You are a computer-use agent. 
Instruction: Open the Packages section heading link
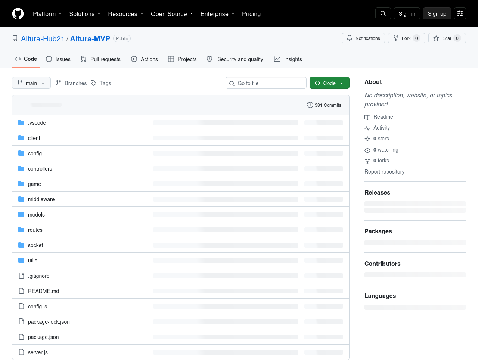tap(378, 231)
